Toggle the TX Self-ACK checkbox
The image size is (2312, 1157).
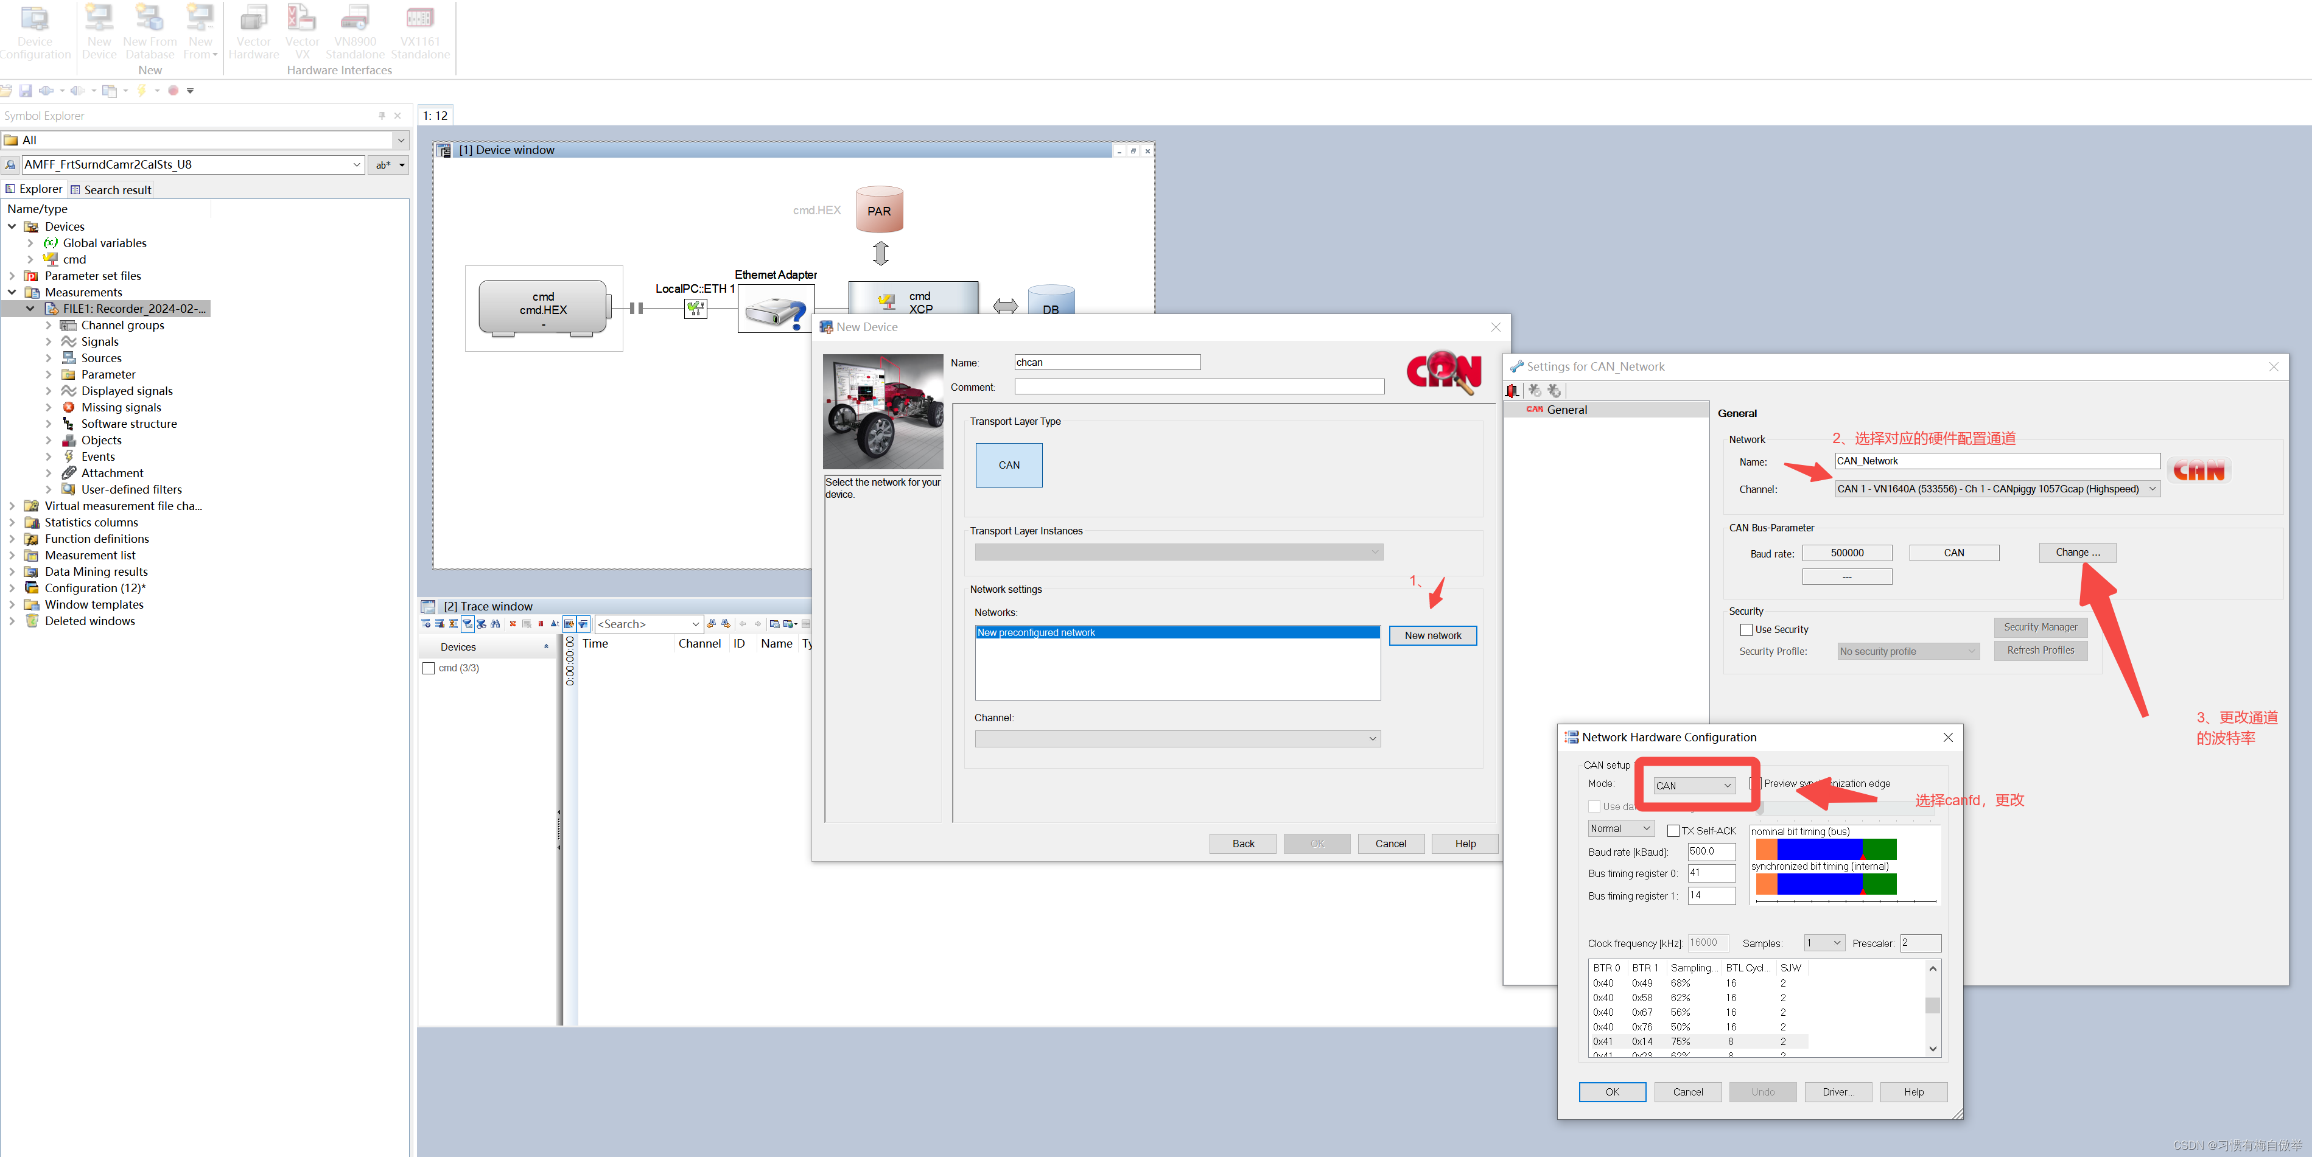(1673, 830)
